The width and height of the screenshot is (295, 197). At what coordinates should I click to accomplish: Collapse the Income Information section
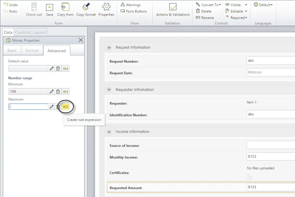[x=109, y=132]
